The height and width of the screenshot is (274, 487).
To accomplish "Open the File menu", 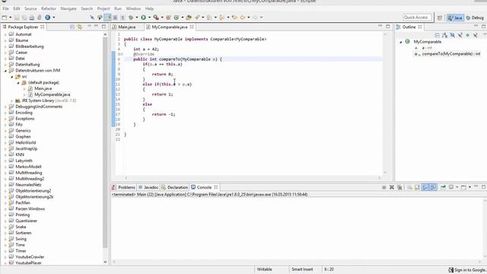I will click(5, 8).
